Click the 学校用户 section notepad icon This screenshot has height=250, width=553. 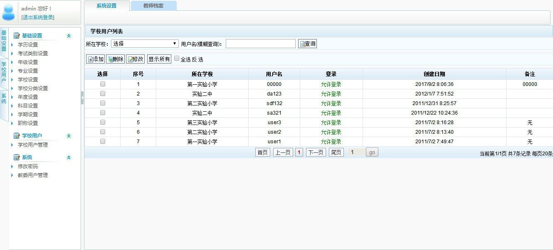pyautogui.click(x=17, y=136)
